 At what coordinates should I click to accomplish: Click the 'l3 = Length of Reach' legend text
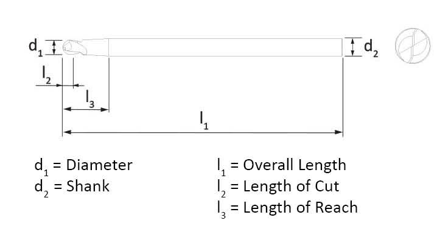coord(287,209)
